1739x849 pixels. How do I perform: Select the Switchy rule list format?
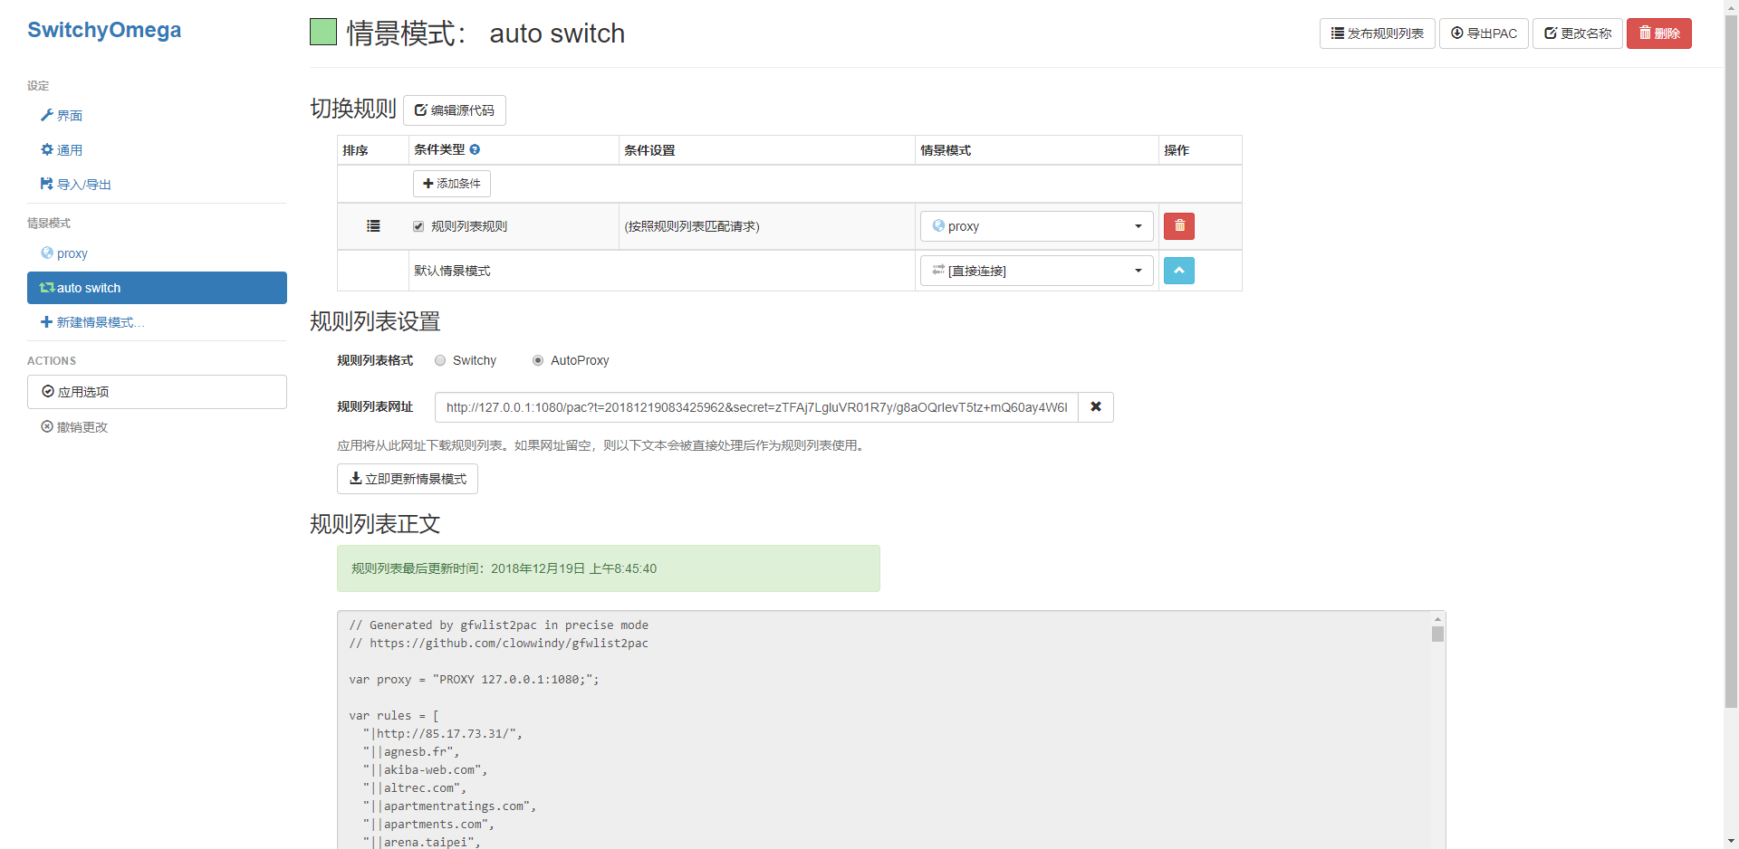[x=440, y=360]
